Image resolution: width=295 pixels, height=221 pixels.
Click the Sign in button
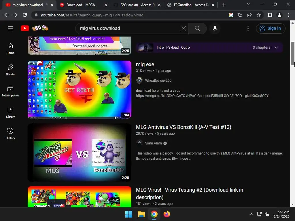[271, 28]
